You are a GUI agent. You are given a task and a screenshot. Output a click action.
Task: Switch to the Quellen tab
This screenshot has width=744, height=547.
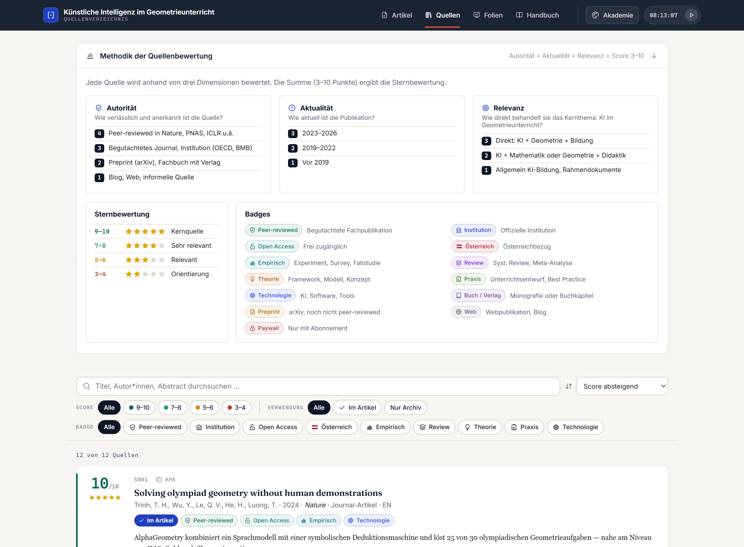tap(442, 15)
